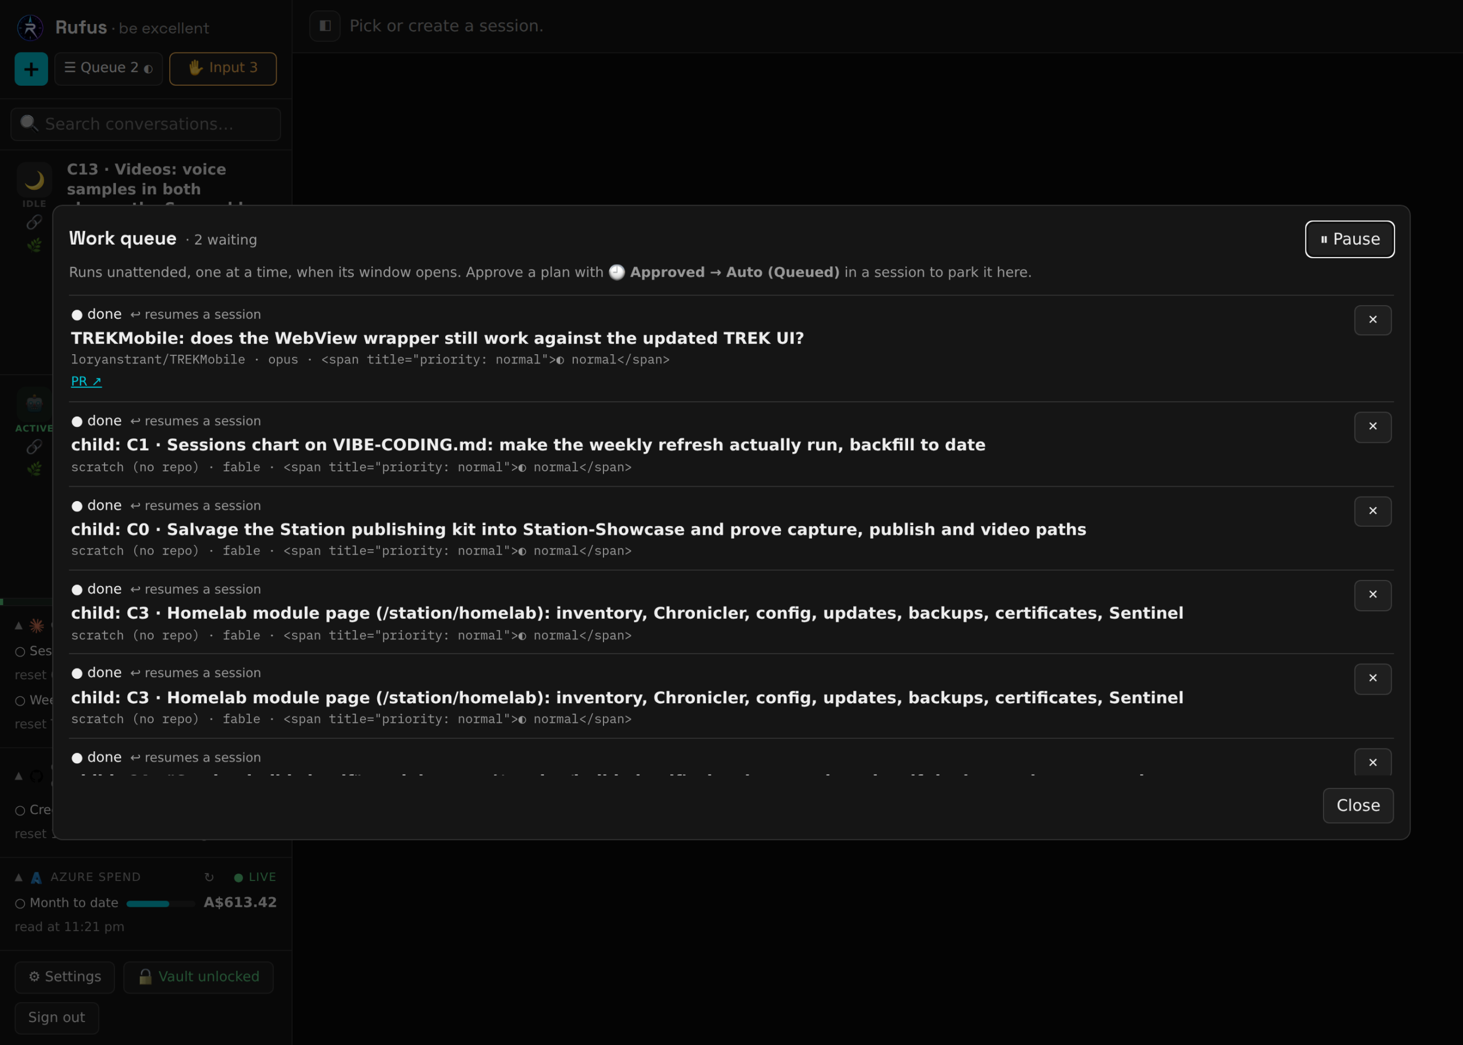Sign out of Rufus
Image resolution: width=1463 pixels, height=1045 pixels.
pyautogui.click(x=57, y=1018)
